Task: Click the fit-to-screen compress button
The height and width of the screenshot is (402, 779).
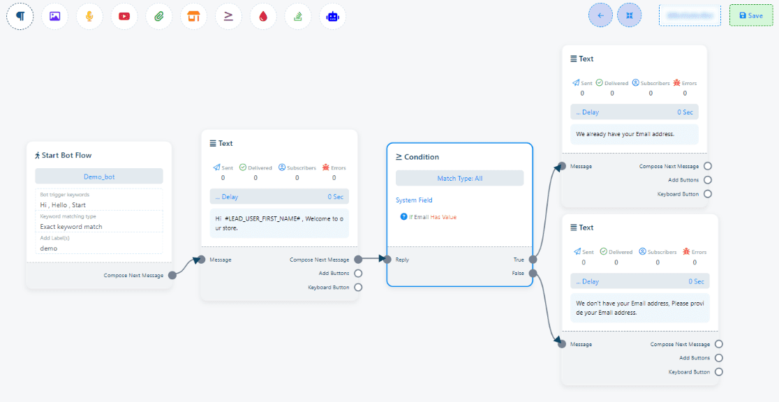Action: 629,15
